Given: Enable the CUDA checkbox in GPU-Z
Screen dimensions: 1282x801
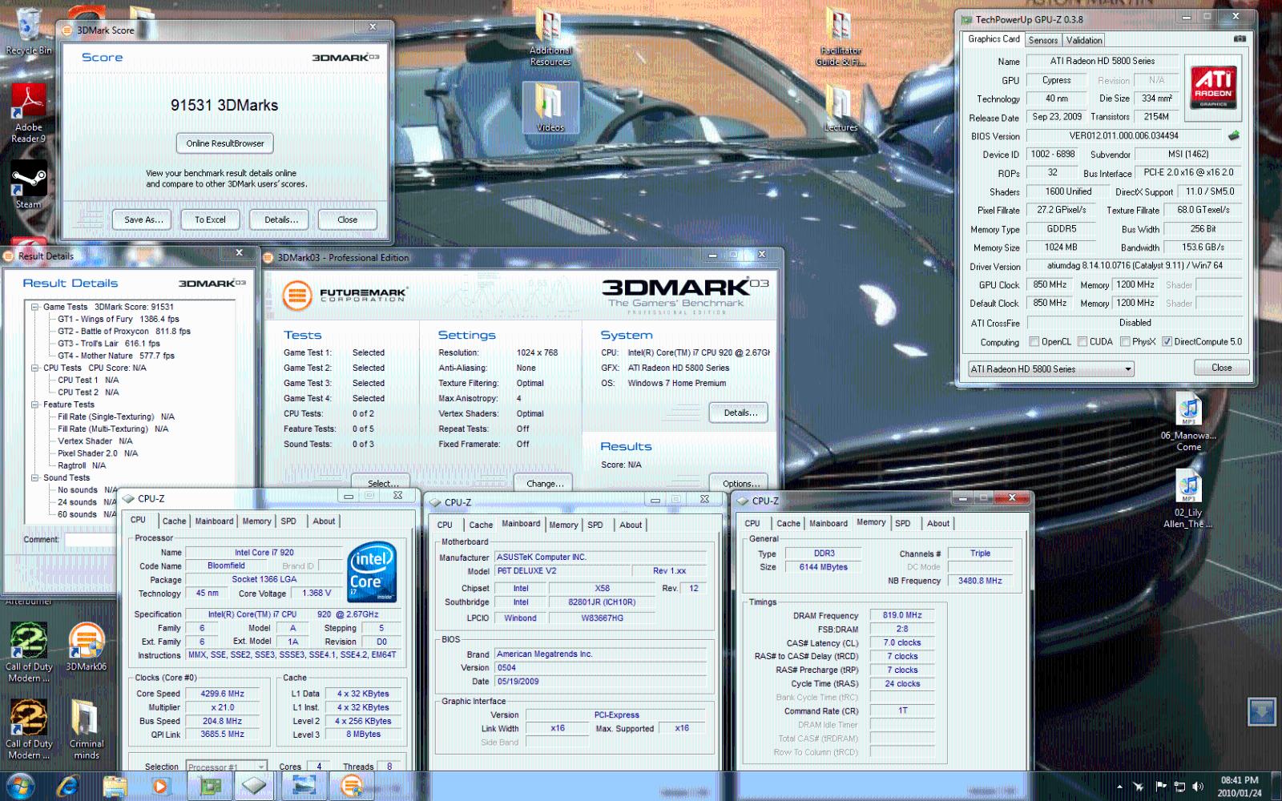Looking at the screenshot, I should [x=1082, y=341].
